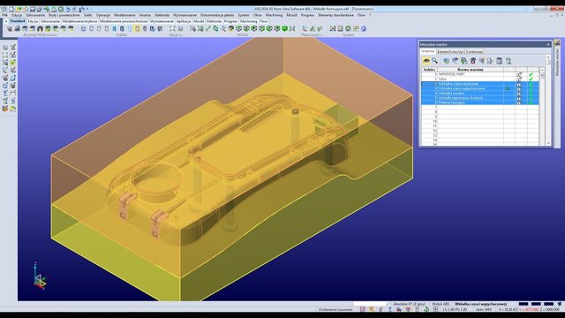The image size is (565, 318).
Task: Open the Edycja menu
Action: point(17,15)
